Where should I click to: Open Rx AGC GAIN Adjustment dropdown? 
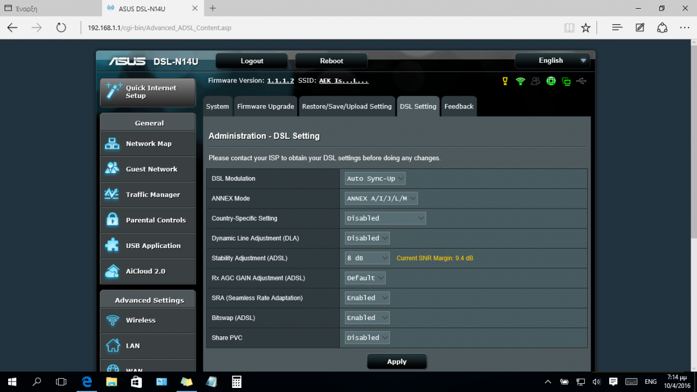click(x=365, y=278)
